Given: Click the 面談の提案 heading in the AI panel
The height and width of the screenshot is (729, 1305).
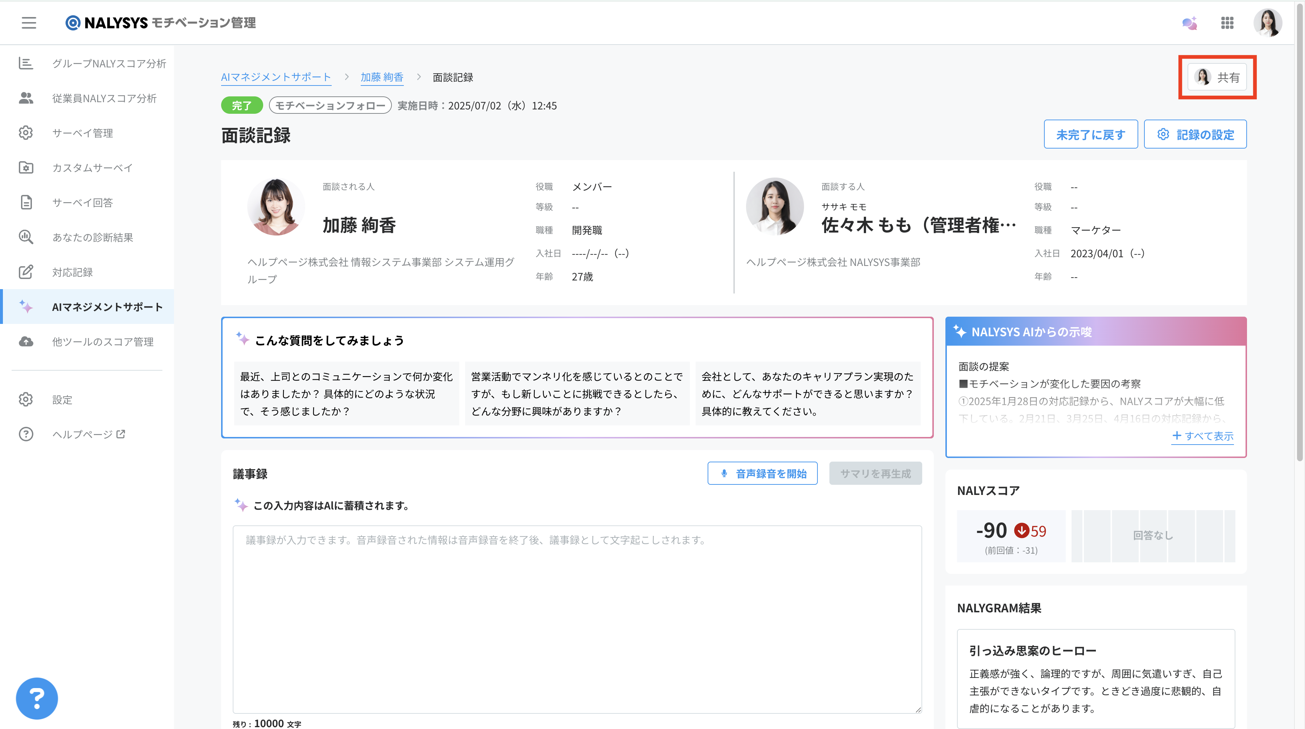Looking at the screenshot, I should (984, 366).
